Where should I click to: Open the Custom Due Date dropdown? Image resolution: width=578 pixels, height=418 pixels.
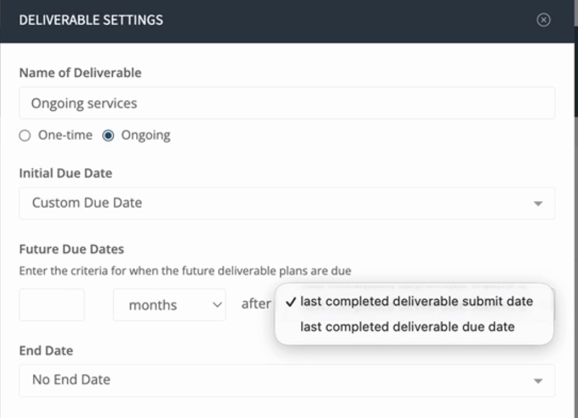(x=287, y=203)
